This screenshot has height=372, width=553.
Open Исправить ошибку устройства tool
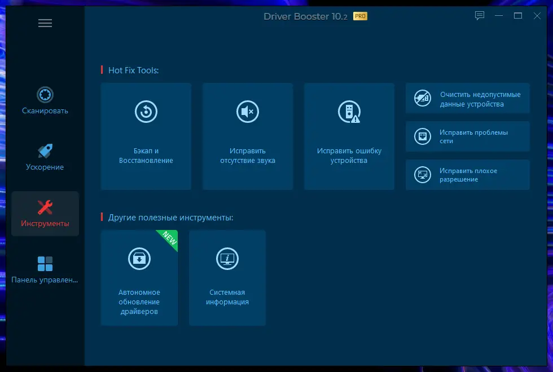pyautogui.click(x=349, y=136)
